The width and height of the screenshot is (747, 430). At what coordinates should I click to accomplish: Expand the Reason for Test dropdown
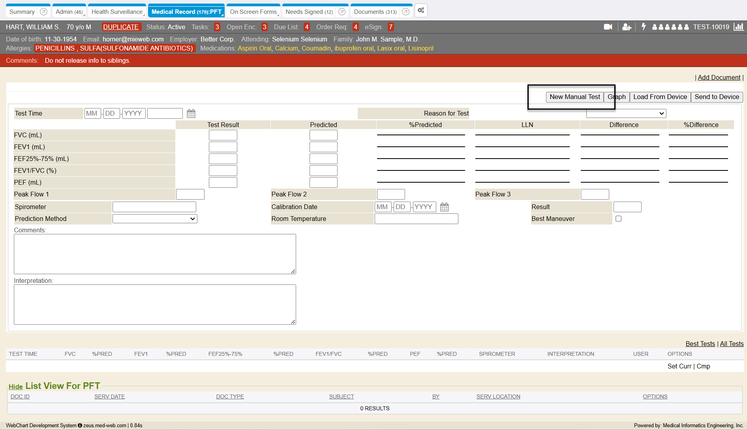pos(626,114)
